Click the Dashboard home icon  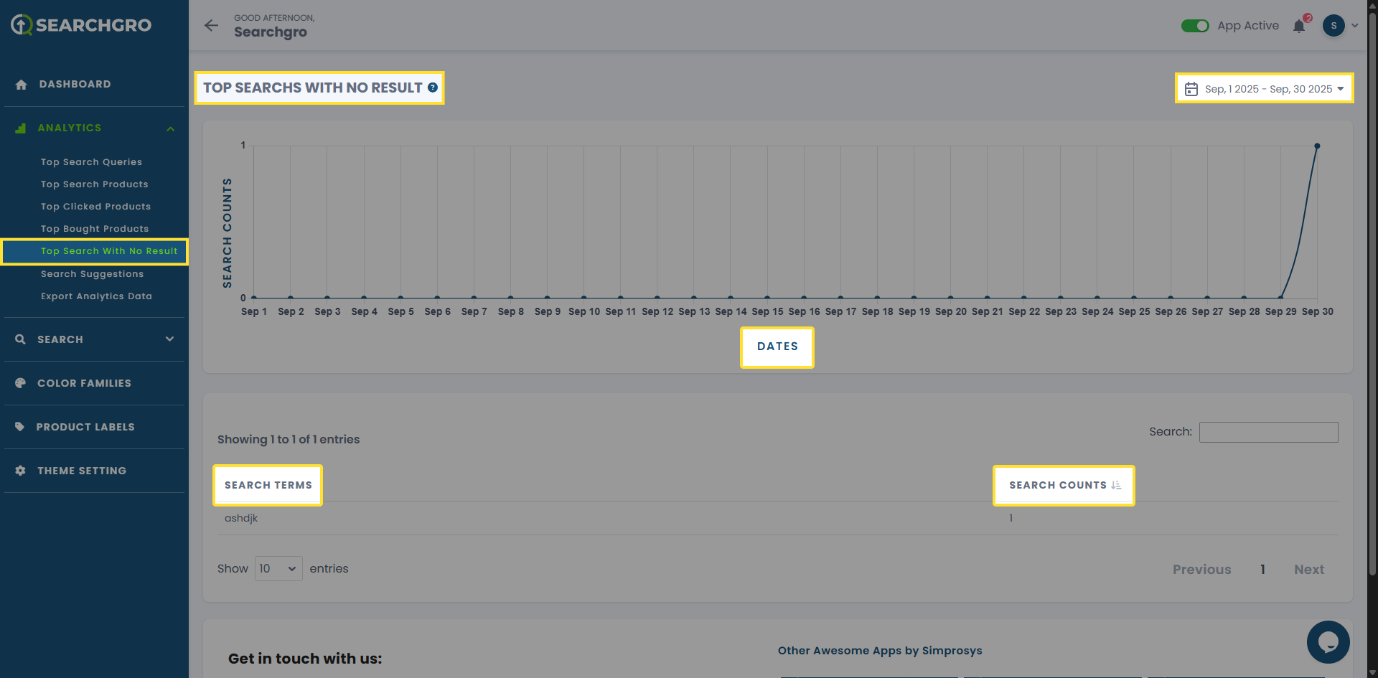22,85
